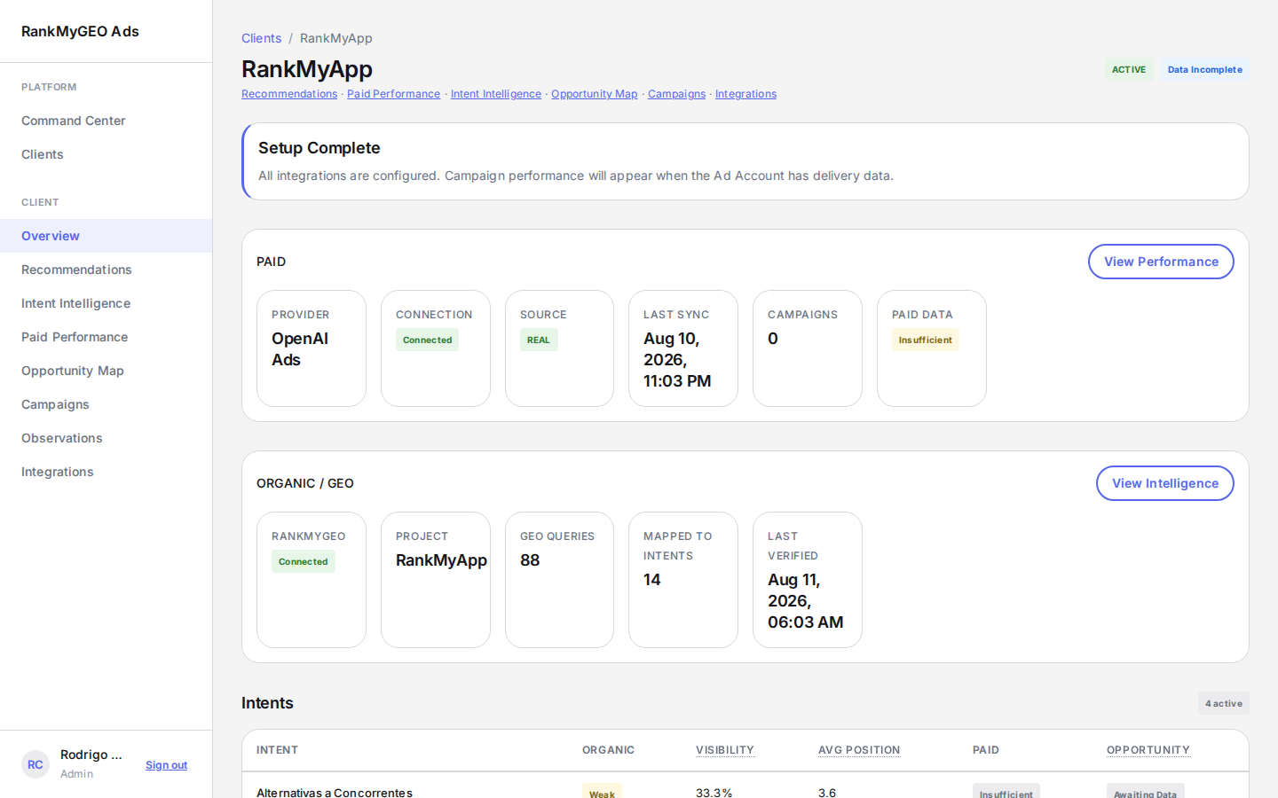Screen dimensions: 1278x798
Task: Click the Data Incomplete badge
Action: [x=1204, y=69]
